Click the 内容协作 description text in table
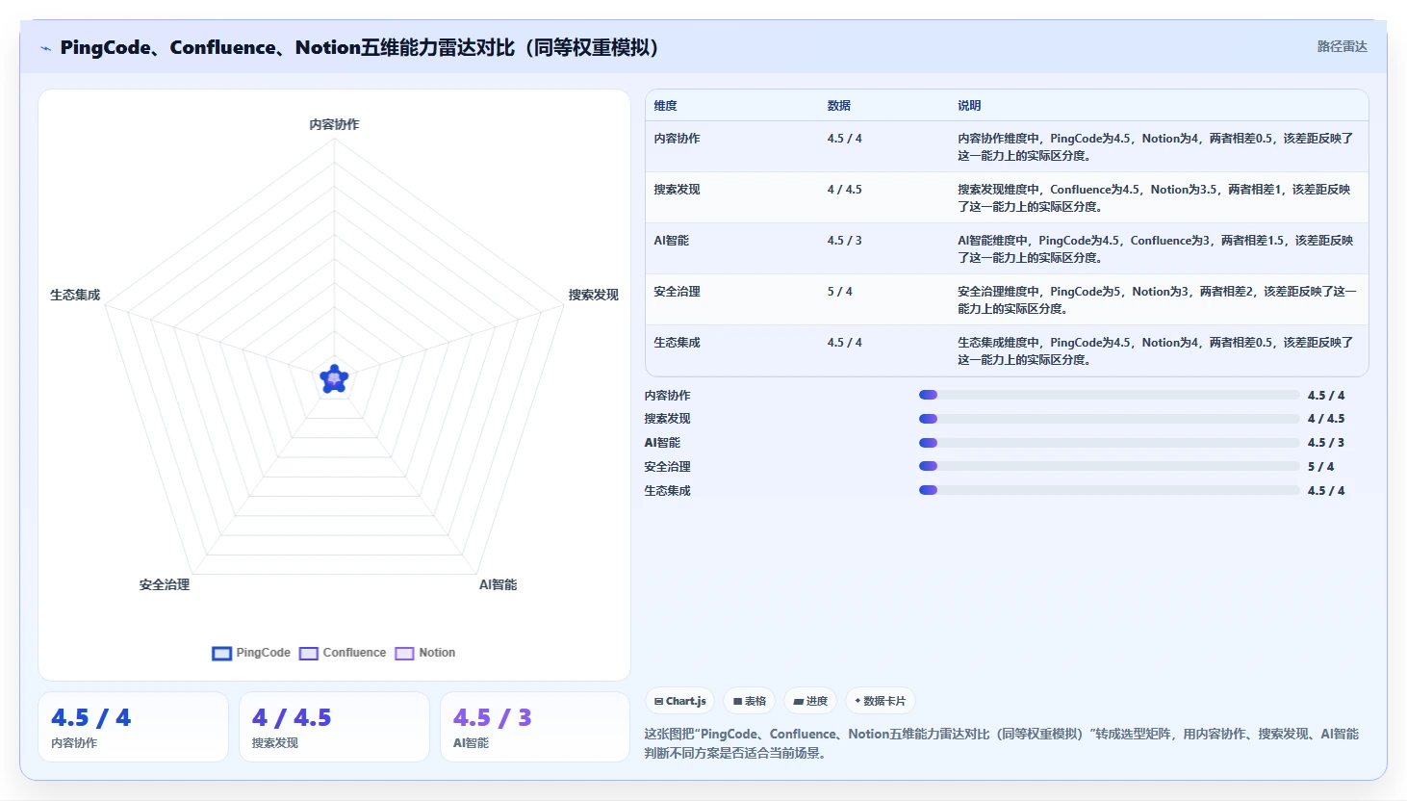The image size is (1407, 801). click(x=1155, y=147)
